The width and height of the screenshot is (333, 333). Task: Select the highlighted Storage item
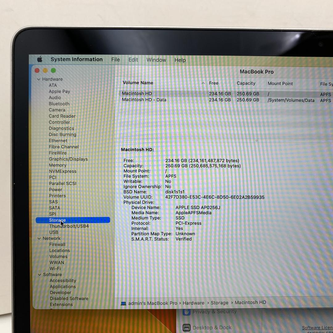click(73, 220)
